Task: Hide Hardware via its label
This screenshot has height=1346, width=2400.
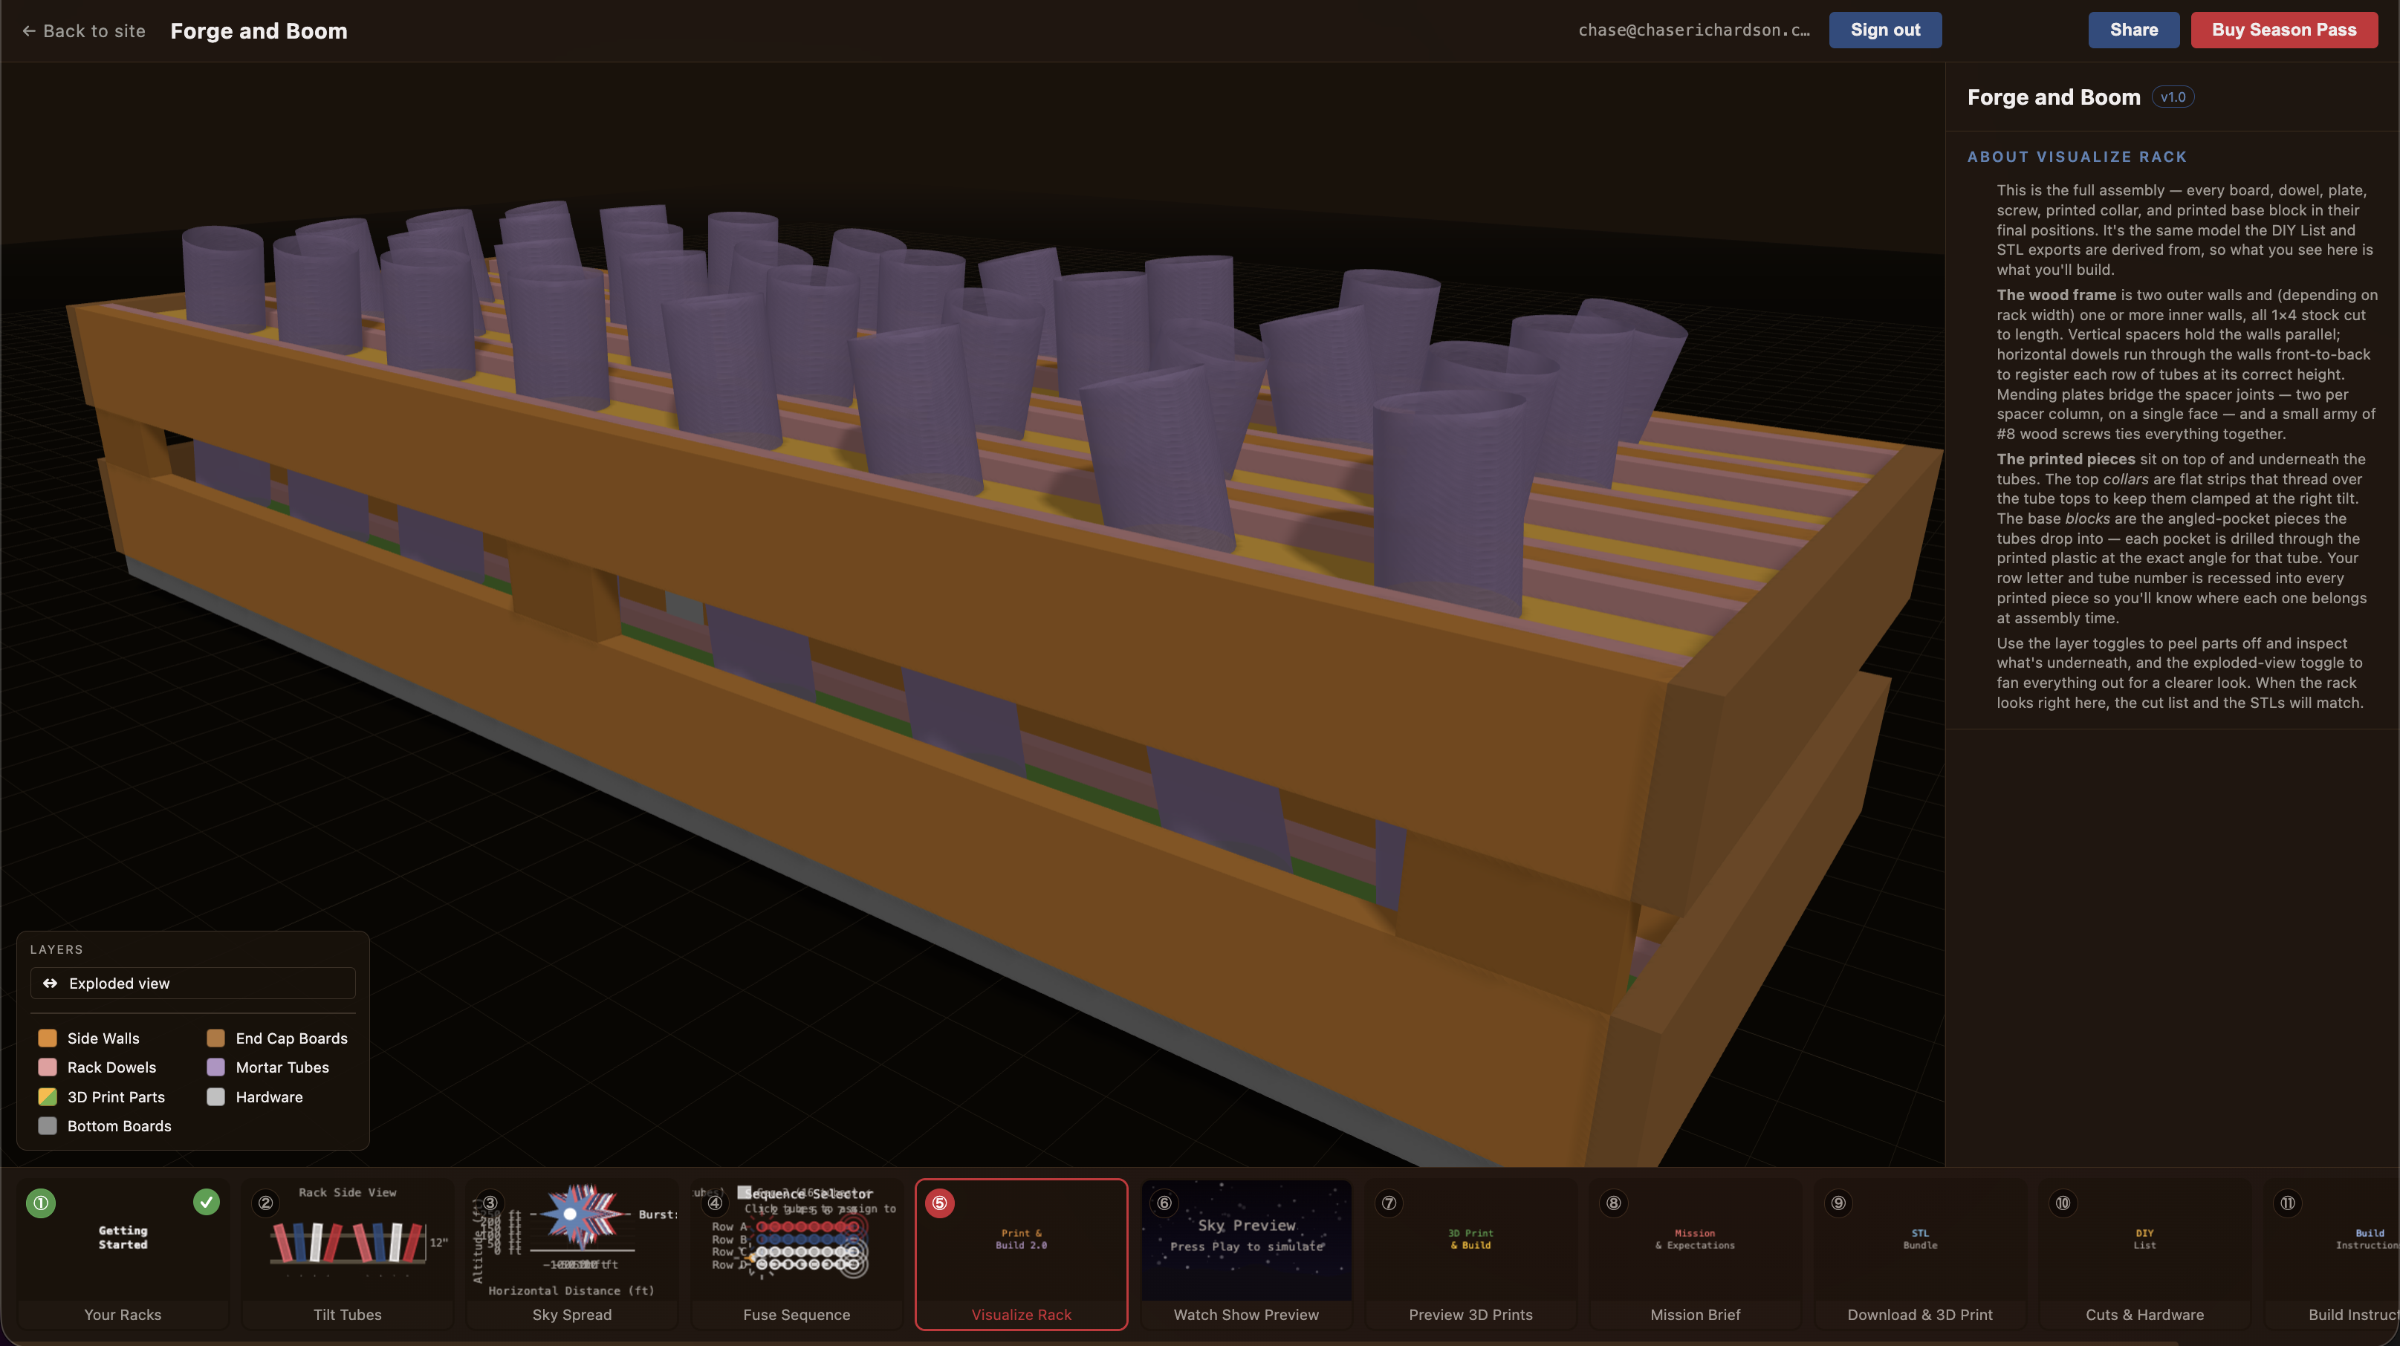Action: click(269, 1096)
